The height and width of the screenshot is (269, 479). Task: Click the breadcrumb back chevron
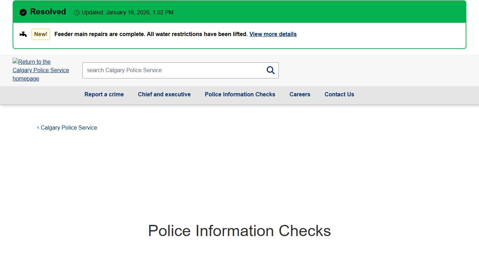38,127
